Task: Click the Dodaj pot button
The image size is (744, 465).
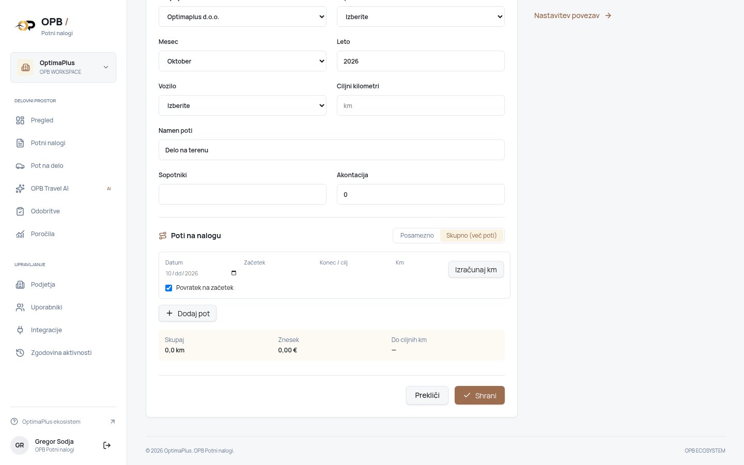Action: coord(188,314)
